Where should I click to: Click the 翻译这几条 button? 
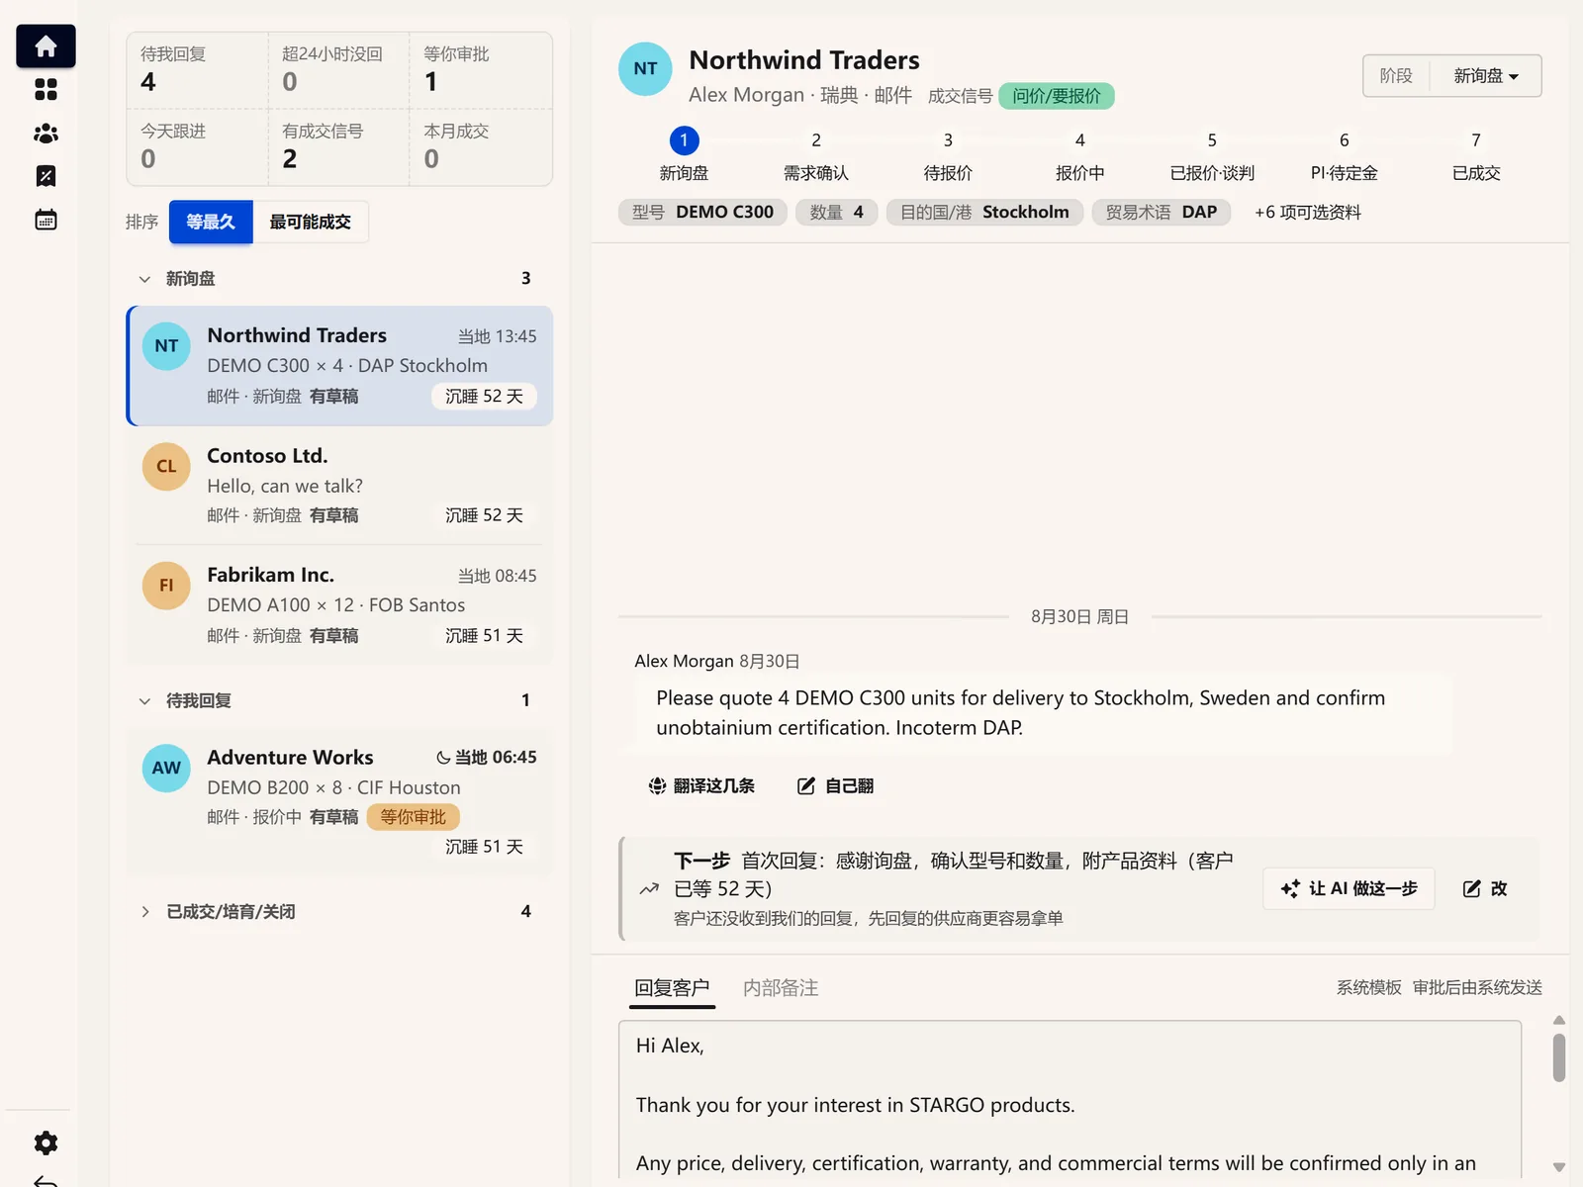701,785
